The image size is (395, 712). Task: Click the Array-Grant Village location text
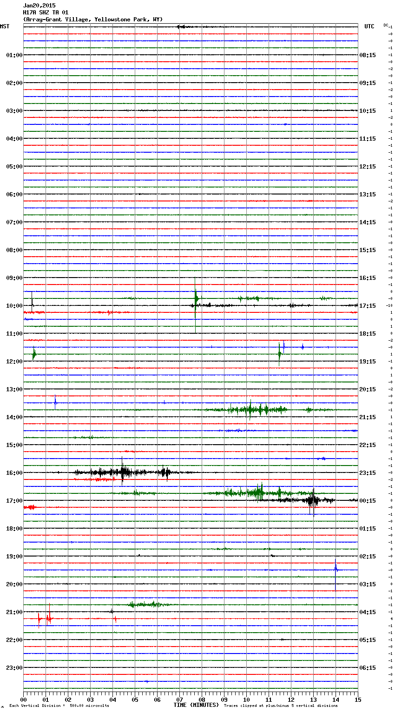93,19
